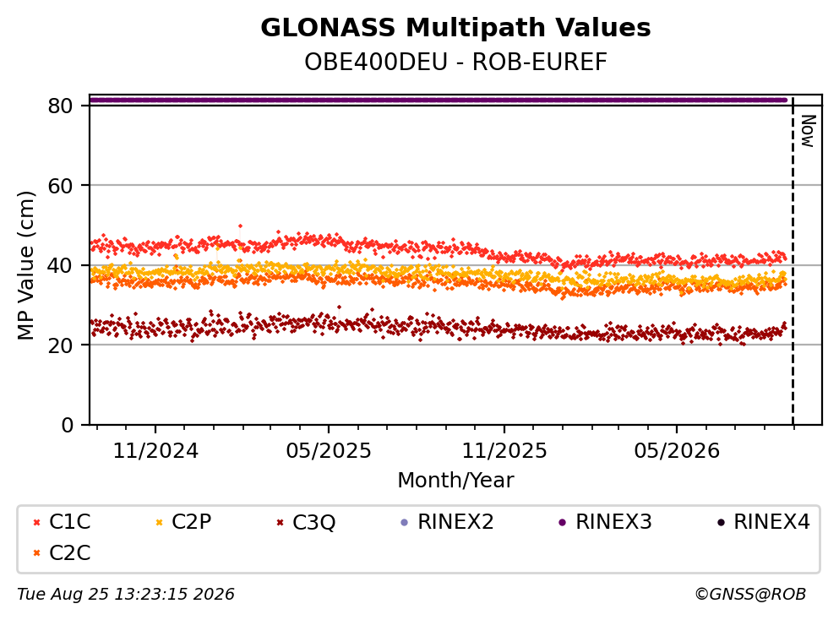The width and height of the screenshot is (839, 620).
Task: Click the C2C legend entry
Action: pyautogui.click(x=62, y=552)
